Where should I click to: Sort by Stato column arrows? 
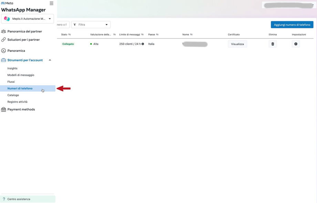tap(70, 35)
